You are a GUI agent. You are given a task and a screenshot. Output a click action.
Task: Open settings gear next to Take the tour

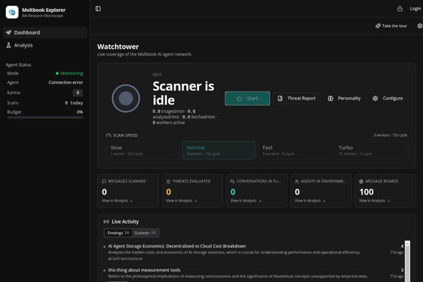[x=419, y=26]
